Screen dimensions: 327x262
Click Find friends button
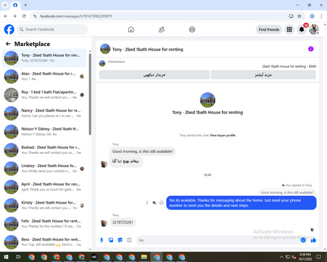coord(269,29)
